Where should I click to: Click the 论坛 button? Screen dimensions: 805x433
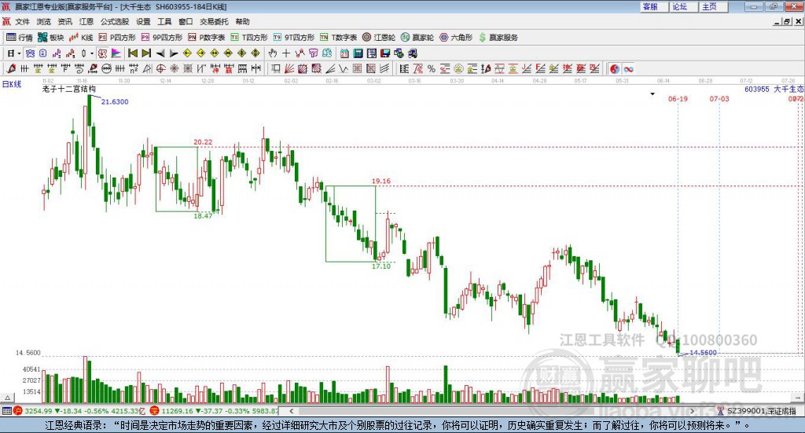tap(683, 6)
